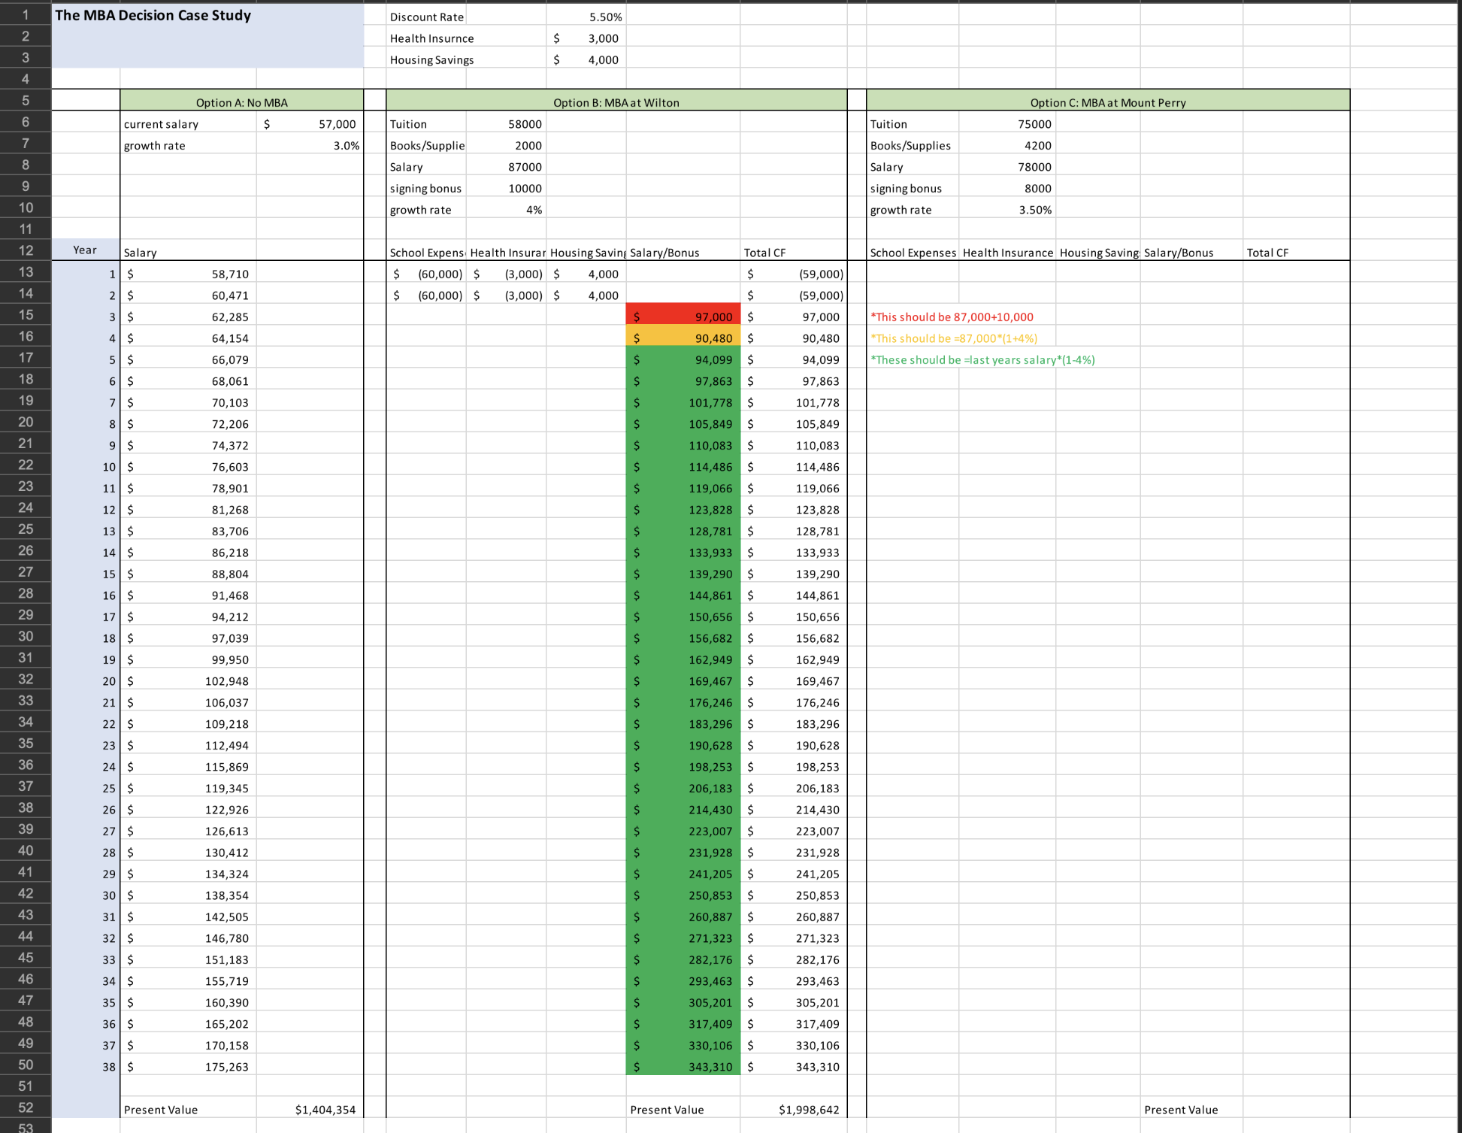Click the red-filled 97,000 Salary/Bonus cell

click(x=683, y=317)
